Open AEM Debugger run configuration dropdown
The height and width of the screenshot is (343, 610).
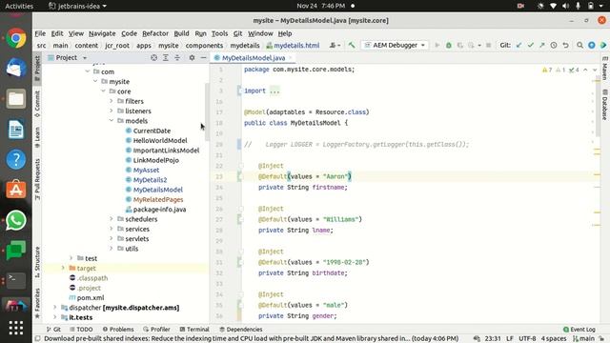395,45
